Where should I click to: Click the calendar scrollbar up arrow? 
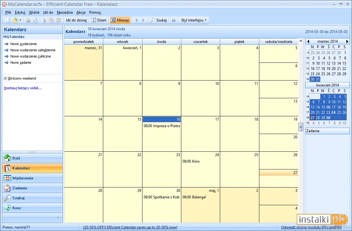pyautogui.click(x=301, y=41)
